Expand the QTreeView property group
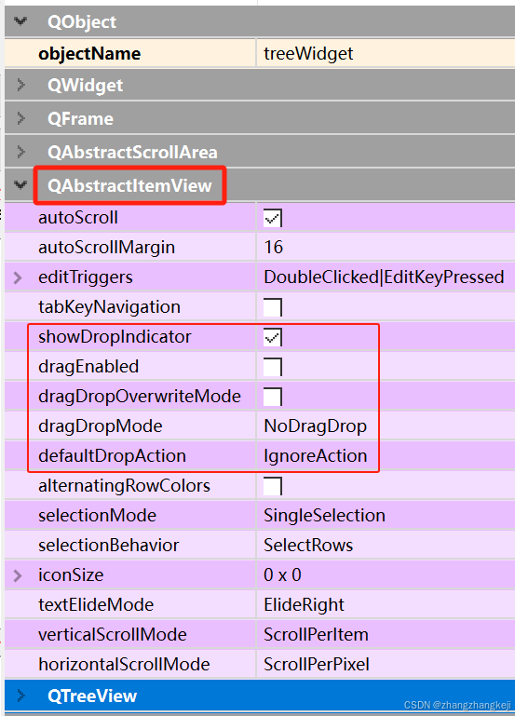Viewport: 515px width, 716px height. [x=20, y=696]
